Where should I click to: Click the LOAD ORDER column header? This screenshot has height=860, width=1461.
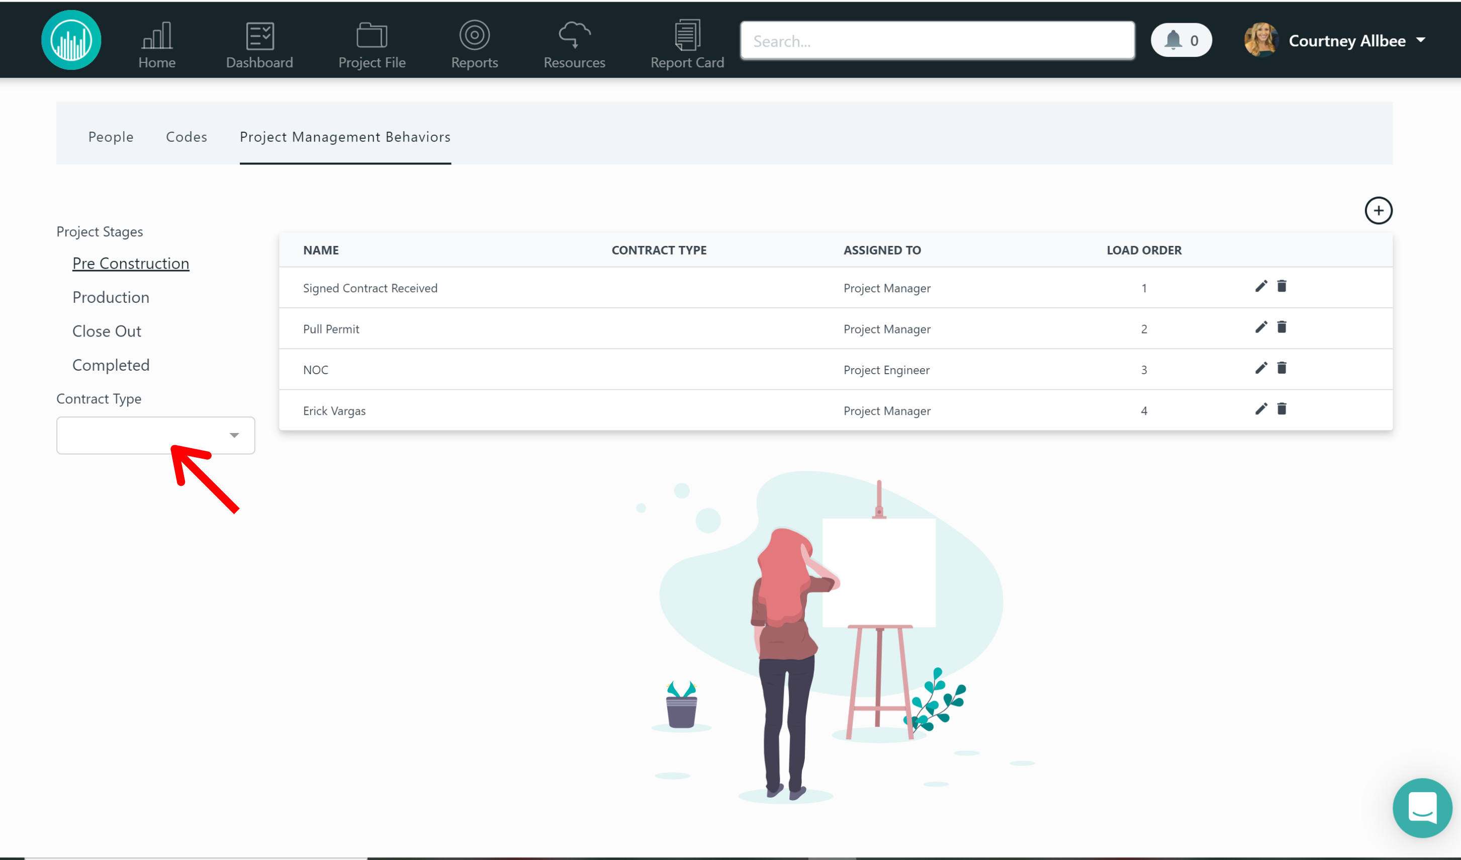(1143, 250)
